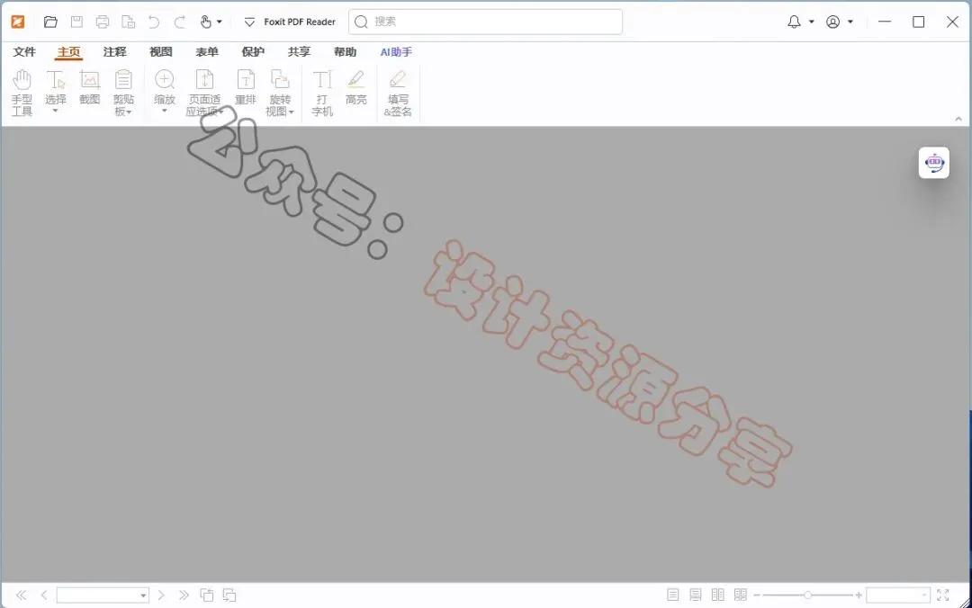Expand the account dropdown arrow
This screenshot has height=608, width=972.
[850, 22]
